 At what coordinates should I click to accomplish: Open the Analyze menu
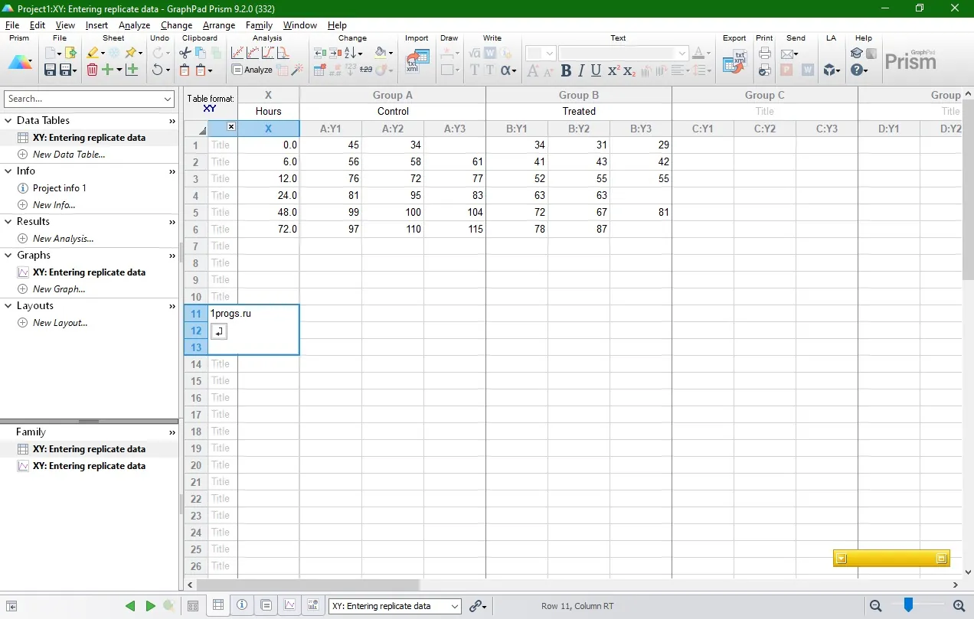pyautogui.click(x=134, y=25)
